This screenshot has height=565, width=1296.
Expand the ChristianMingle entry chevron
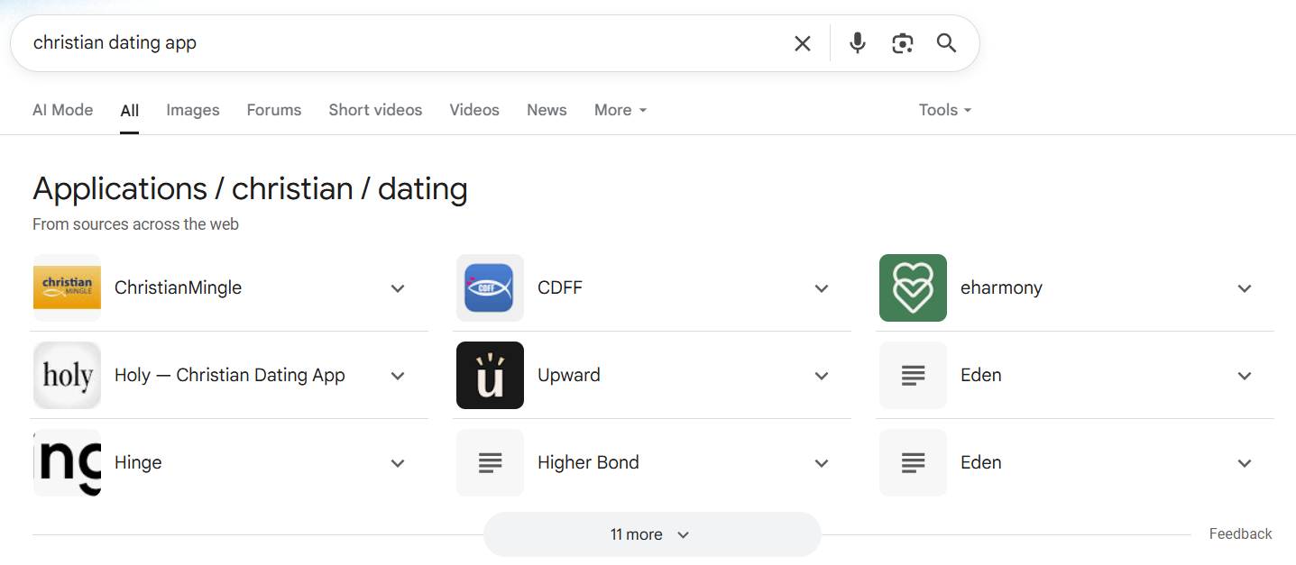398,288
